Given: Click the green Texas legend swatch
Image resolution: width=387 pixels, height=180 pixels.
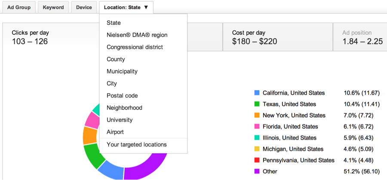Looking at the screenshot, I should point(257,104).
